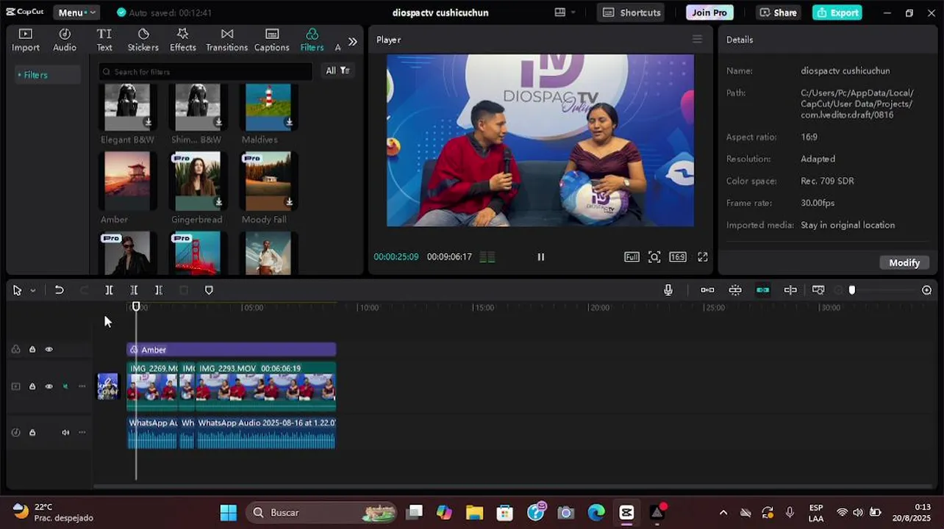Screen dimensions: 944x529
Task: Open the CapCut Menu dropdown
Action: (x=76, y=12)
